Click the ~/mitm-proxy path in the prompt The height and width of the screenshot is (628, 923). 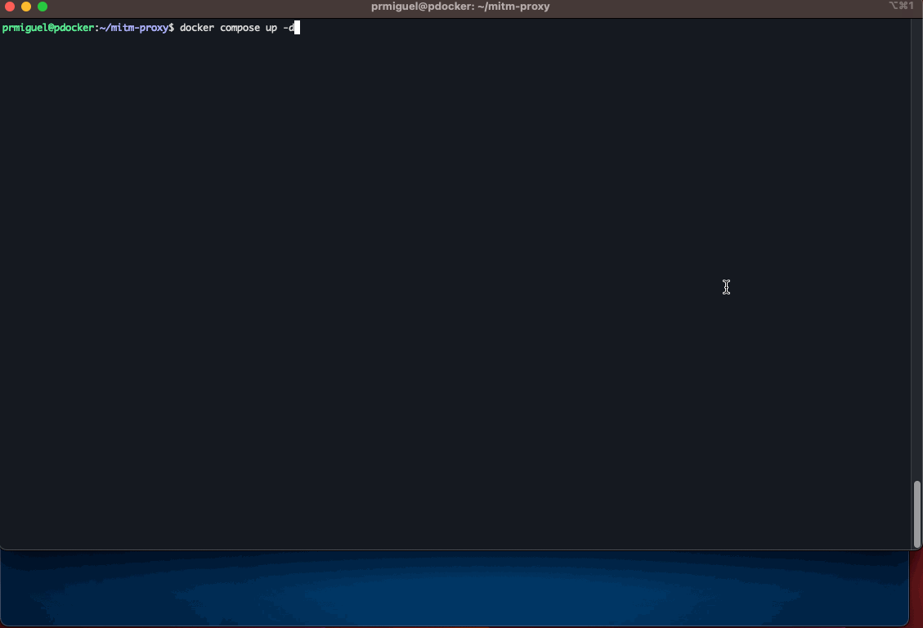click(x=134, y=28)
